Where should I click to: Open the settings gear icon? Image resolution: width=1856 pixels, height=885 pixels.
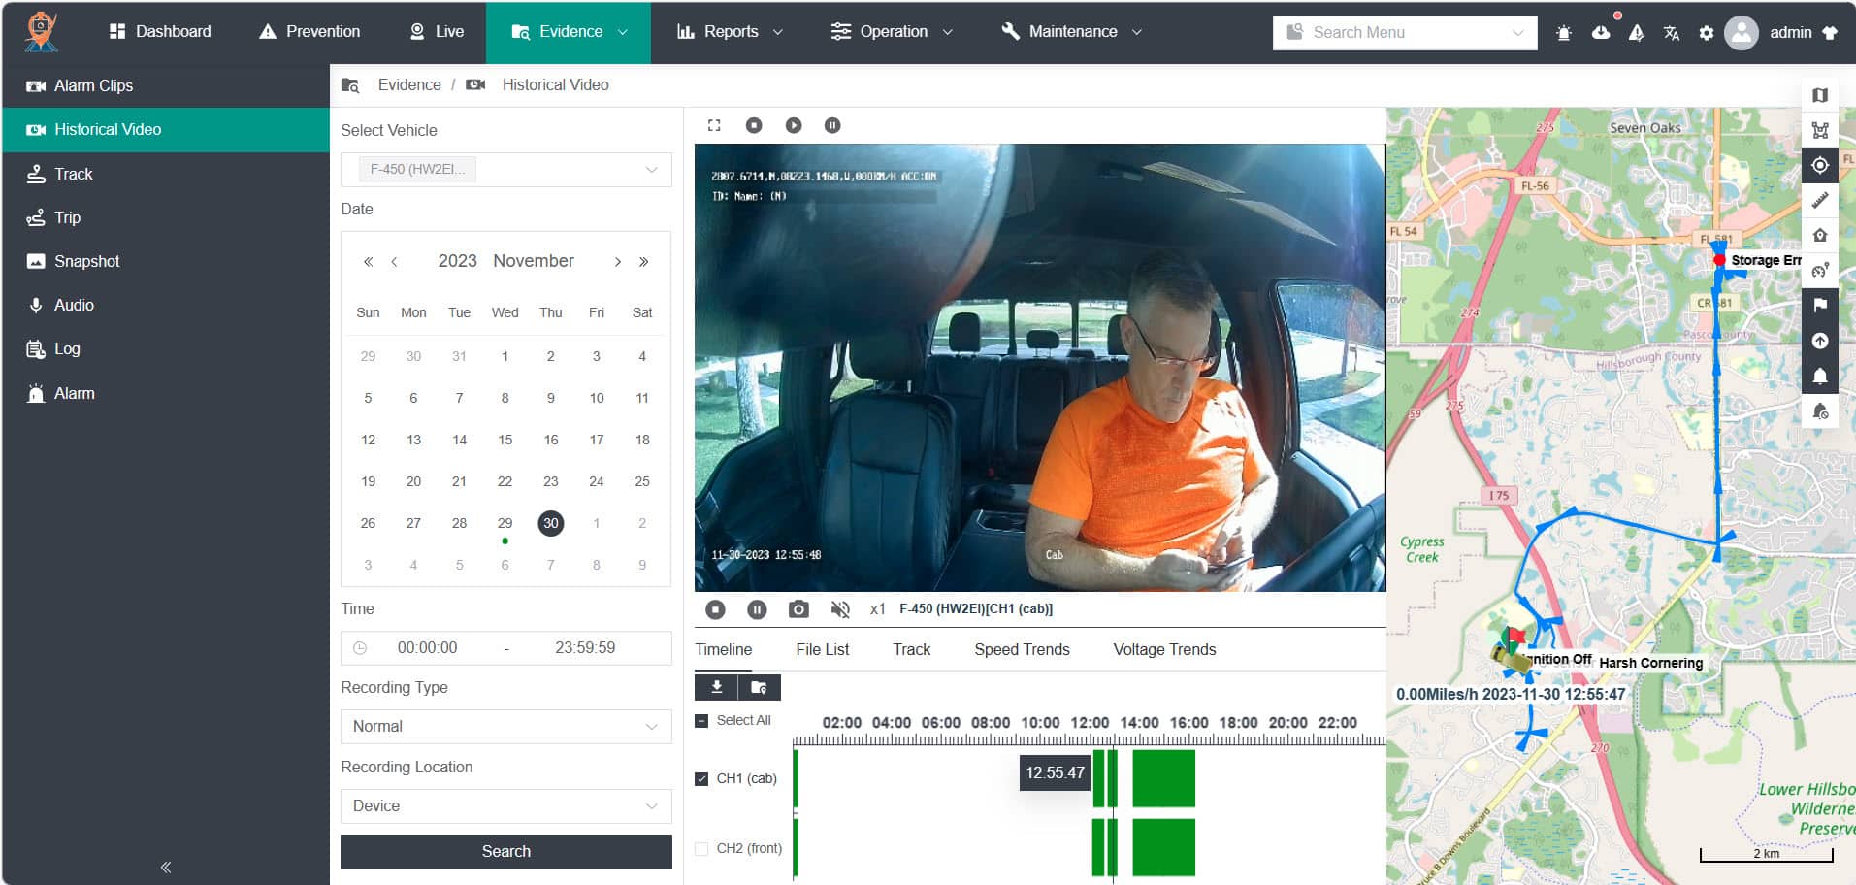1706,32
